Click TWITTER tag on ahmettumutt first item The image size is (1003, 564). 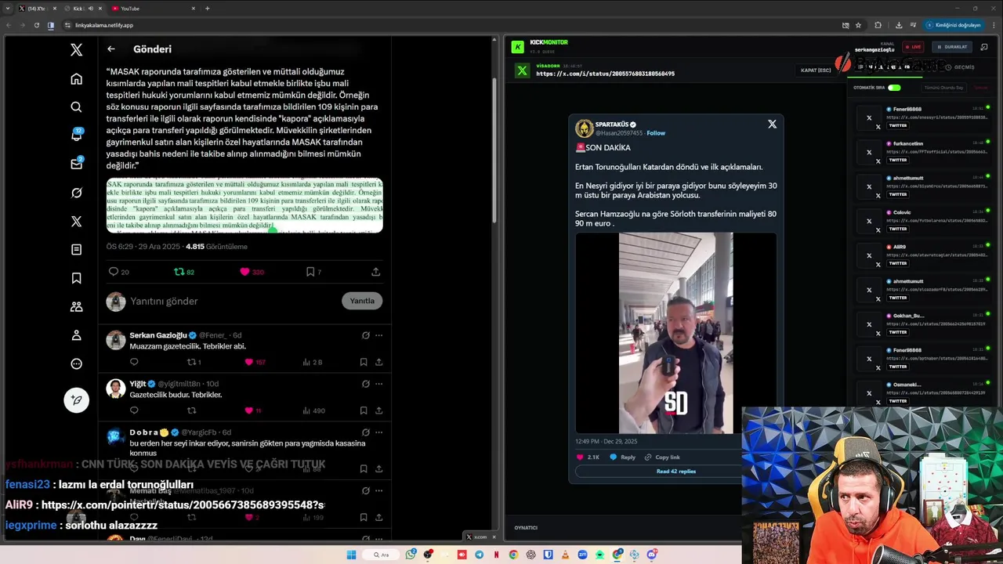(x=897, y=195)
